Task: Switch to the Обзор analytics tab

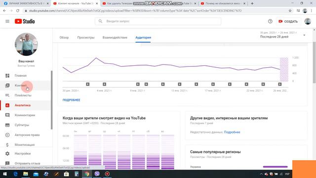Action: (64, 38)
